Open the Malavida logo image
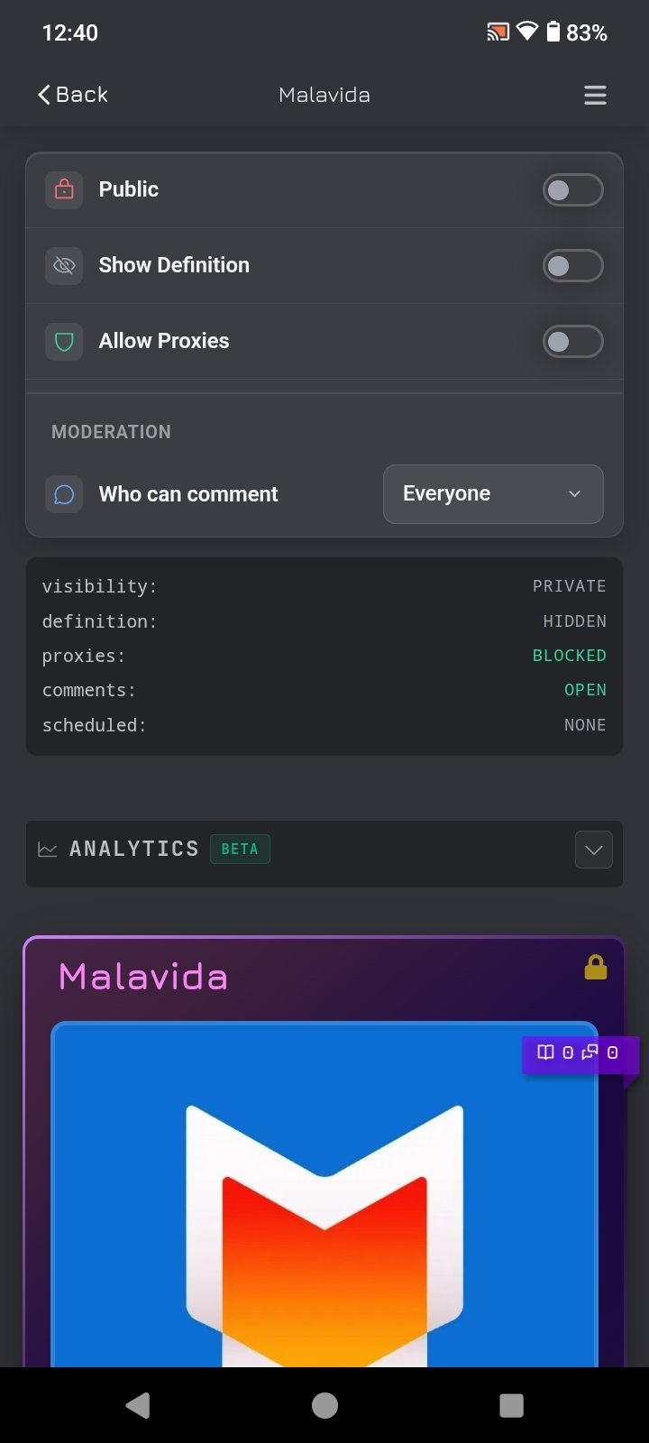 (x=324, y=1209)
